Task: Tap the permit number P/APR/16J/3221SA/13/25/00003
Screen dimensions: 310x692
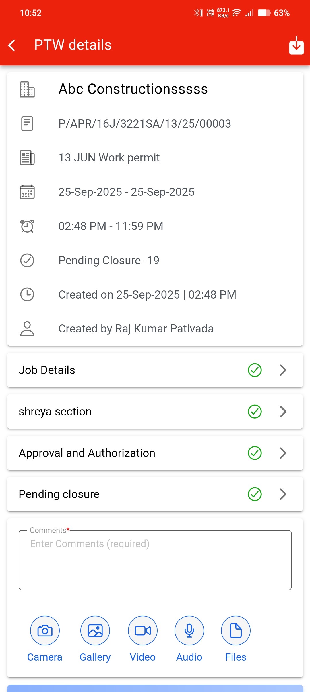Action: click(145, 124)
